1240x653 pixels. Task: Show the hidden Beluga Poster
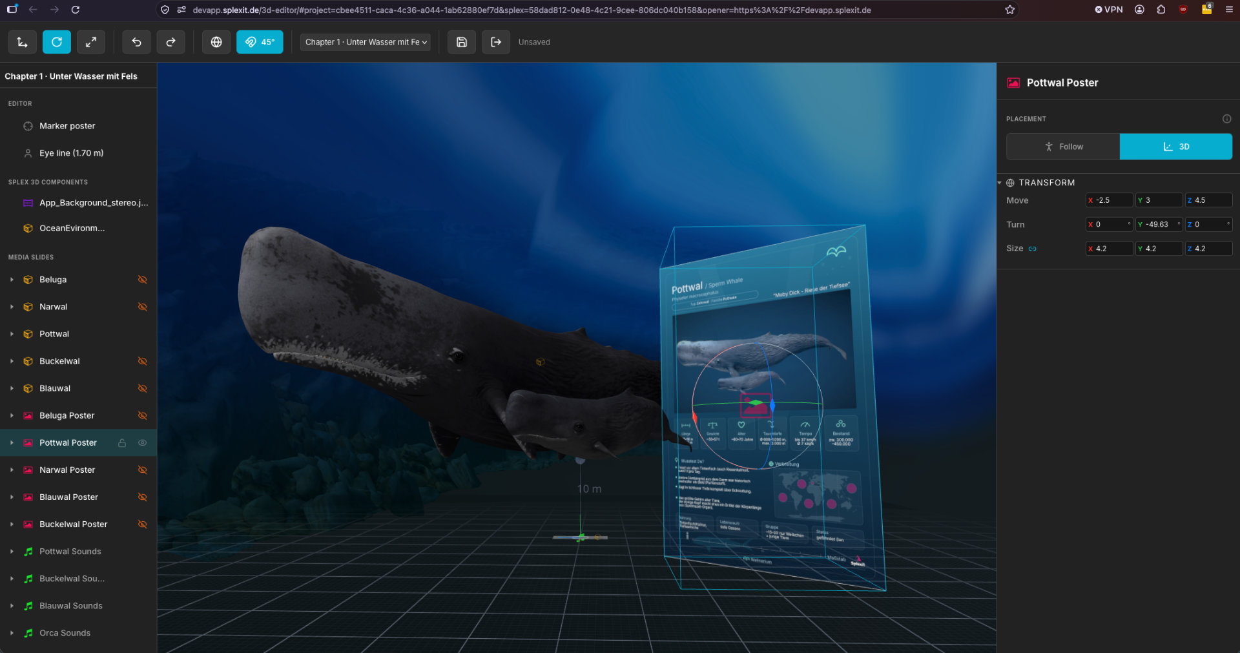tap(143, 415)
